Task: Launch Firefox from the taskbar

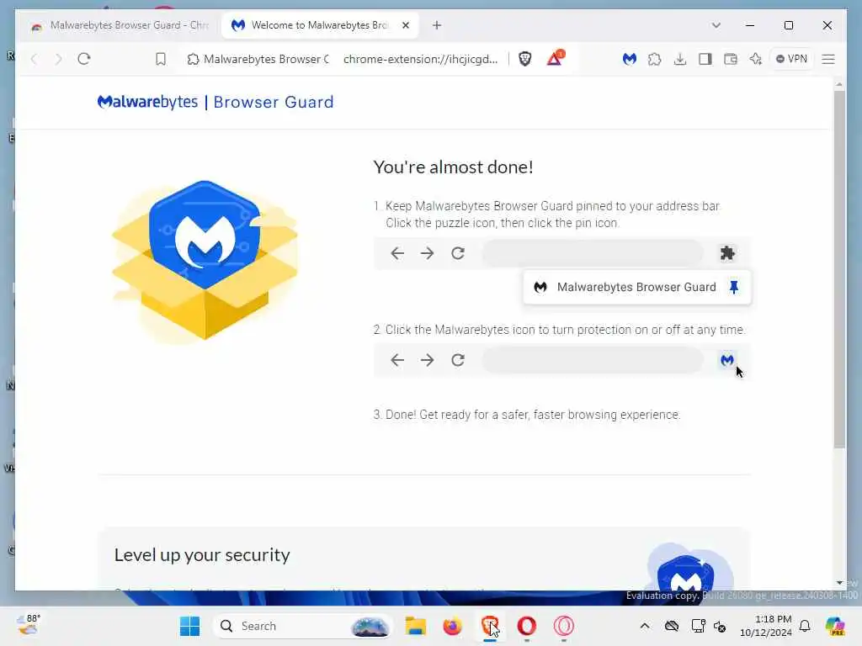Action: tap(452, 626)
